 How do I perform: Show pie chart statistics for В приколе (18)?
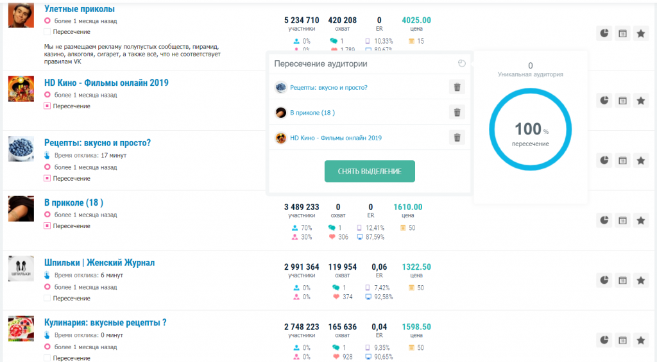[604, 220]
